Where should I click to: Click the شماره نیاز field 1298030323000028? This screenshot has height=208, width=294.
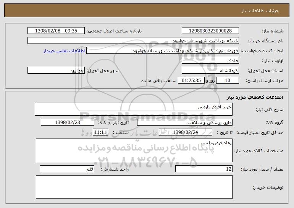point(210,31)
